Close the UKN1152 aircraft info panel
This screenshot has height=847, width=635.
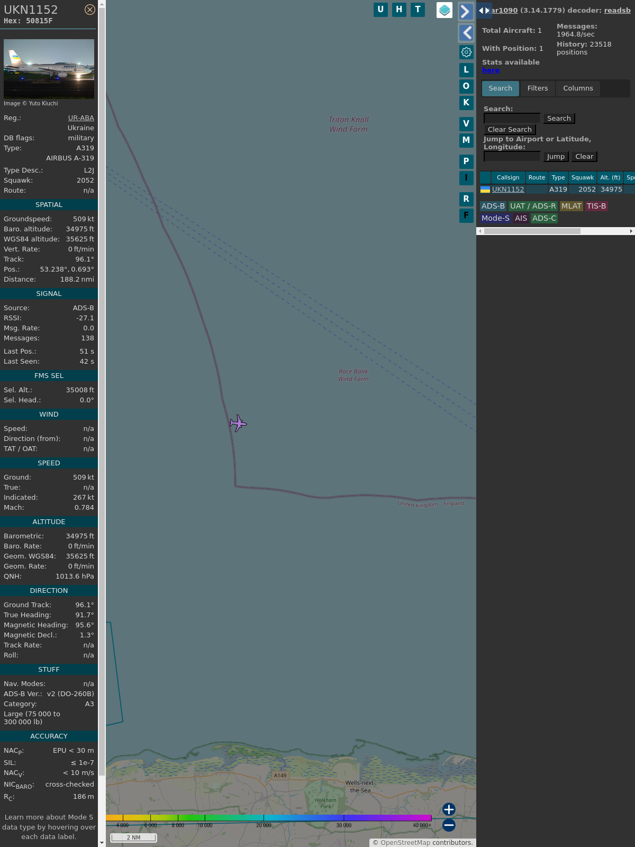pos(90,10)
